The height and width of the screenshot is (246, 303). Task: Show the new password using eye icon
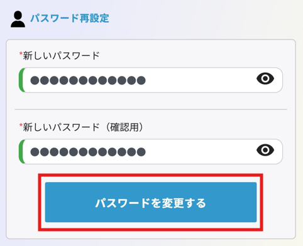click(265, 78)
